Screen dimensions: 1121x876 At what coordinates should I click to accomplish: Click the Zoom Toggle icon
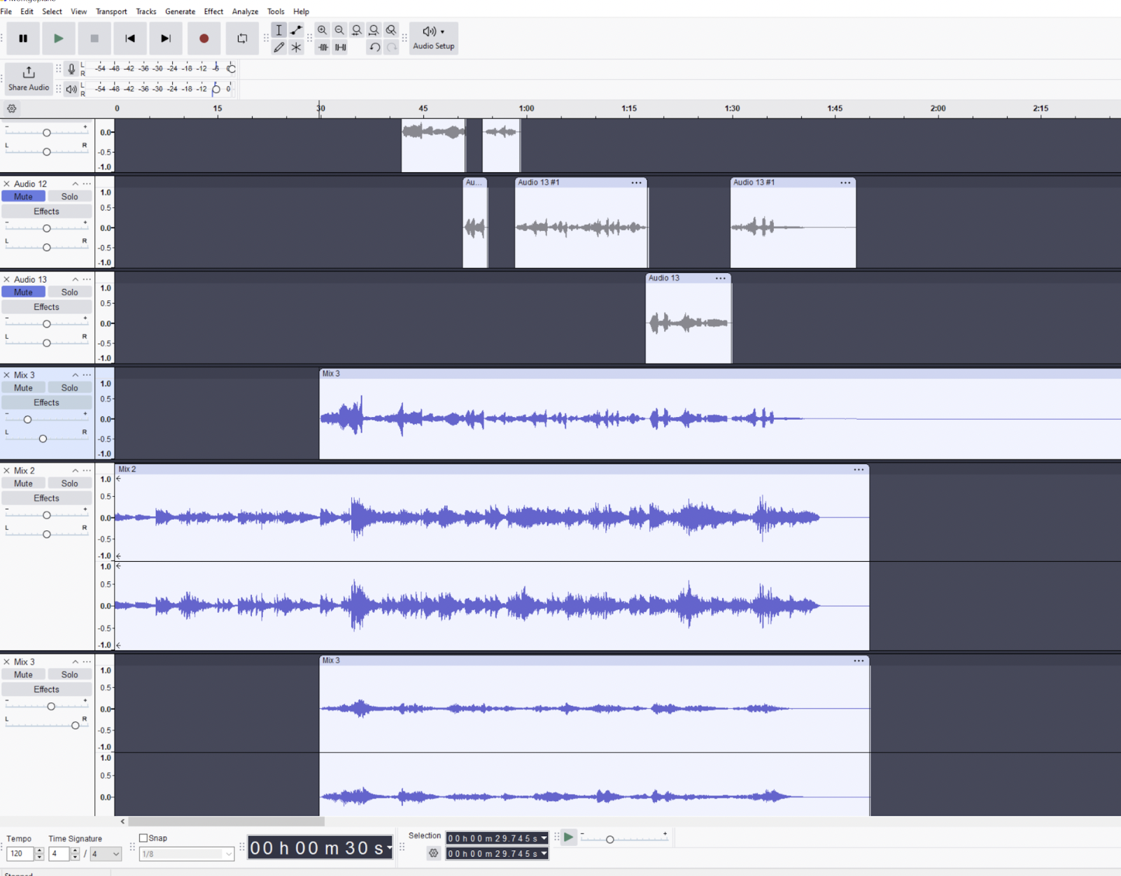coord(391,30)
